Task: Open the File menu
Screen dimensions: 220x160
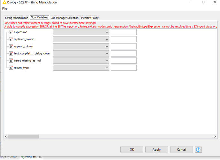Action: point(4,9)
